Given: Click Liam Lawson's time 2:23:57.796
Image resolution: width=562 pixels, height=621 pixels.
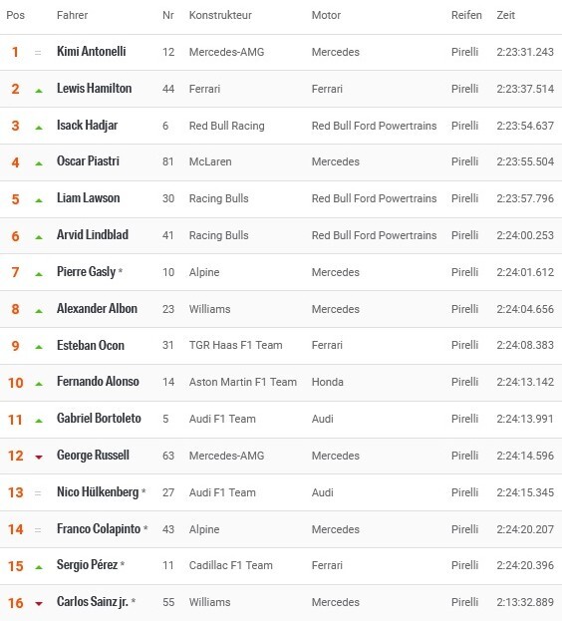Looking at the screenshot, I should (x=525, y=198).
